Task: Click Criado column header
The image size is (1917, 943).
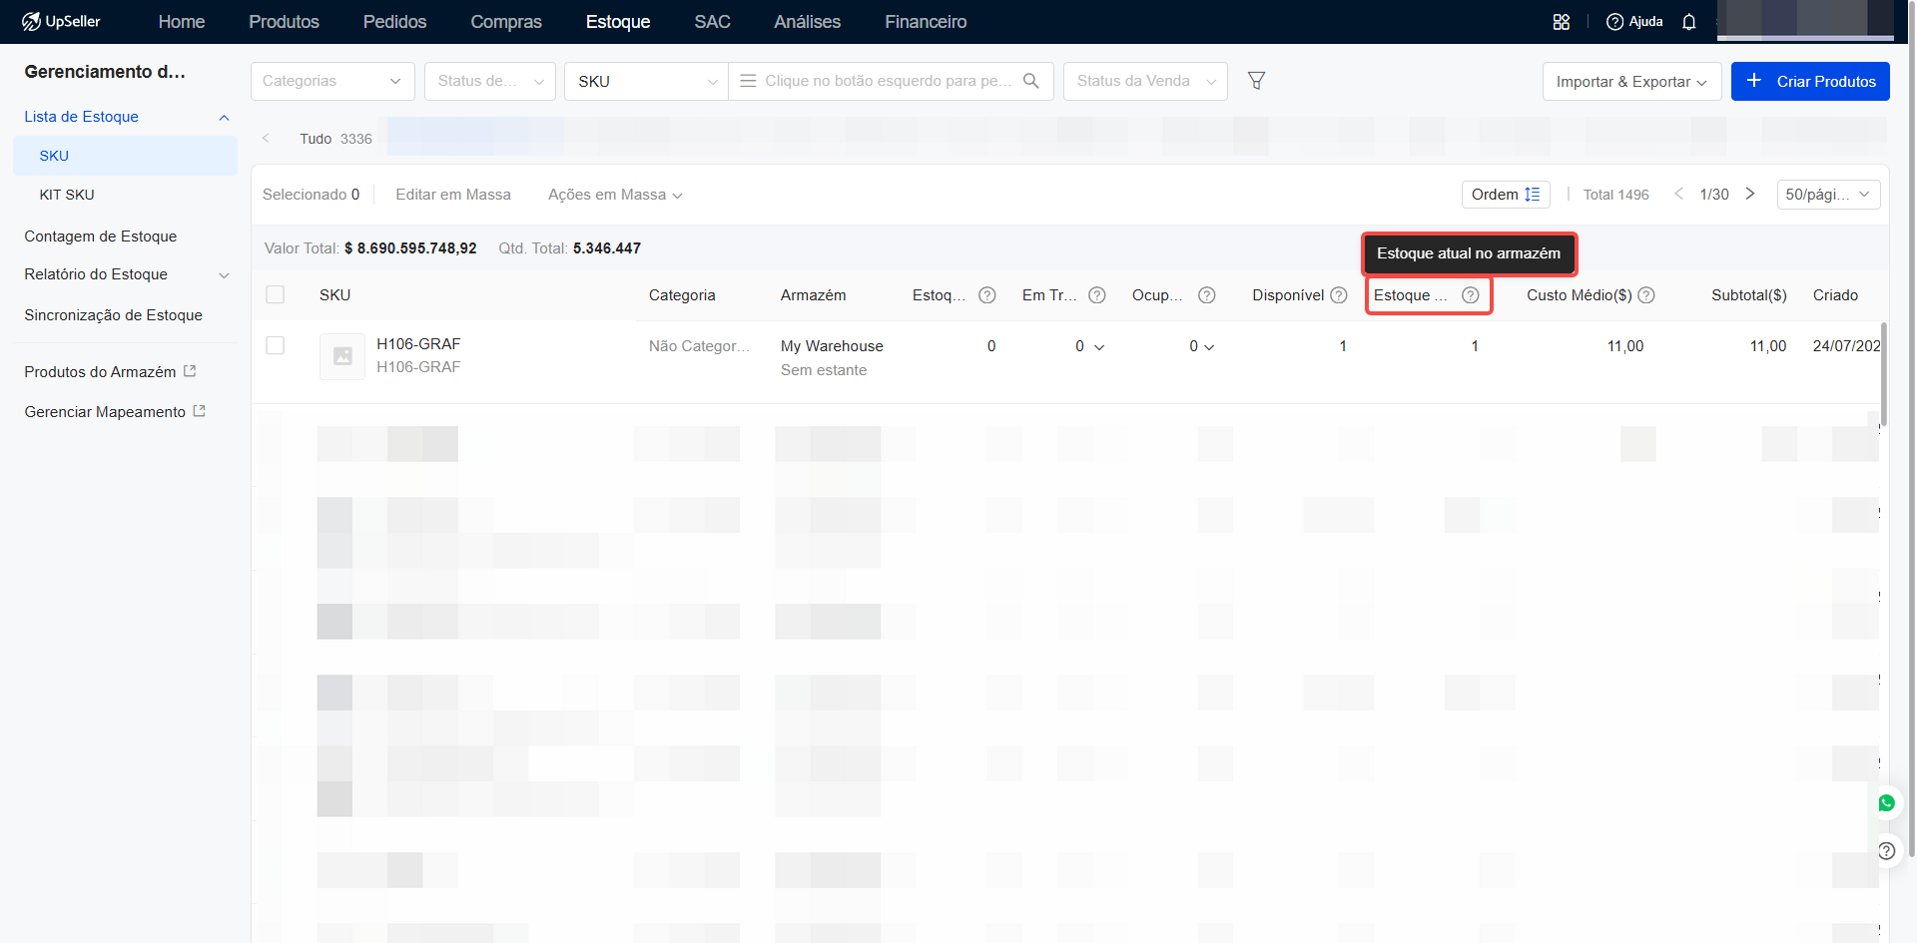Action: [x=1835, y=295]
